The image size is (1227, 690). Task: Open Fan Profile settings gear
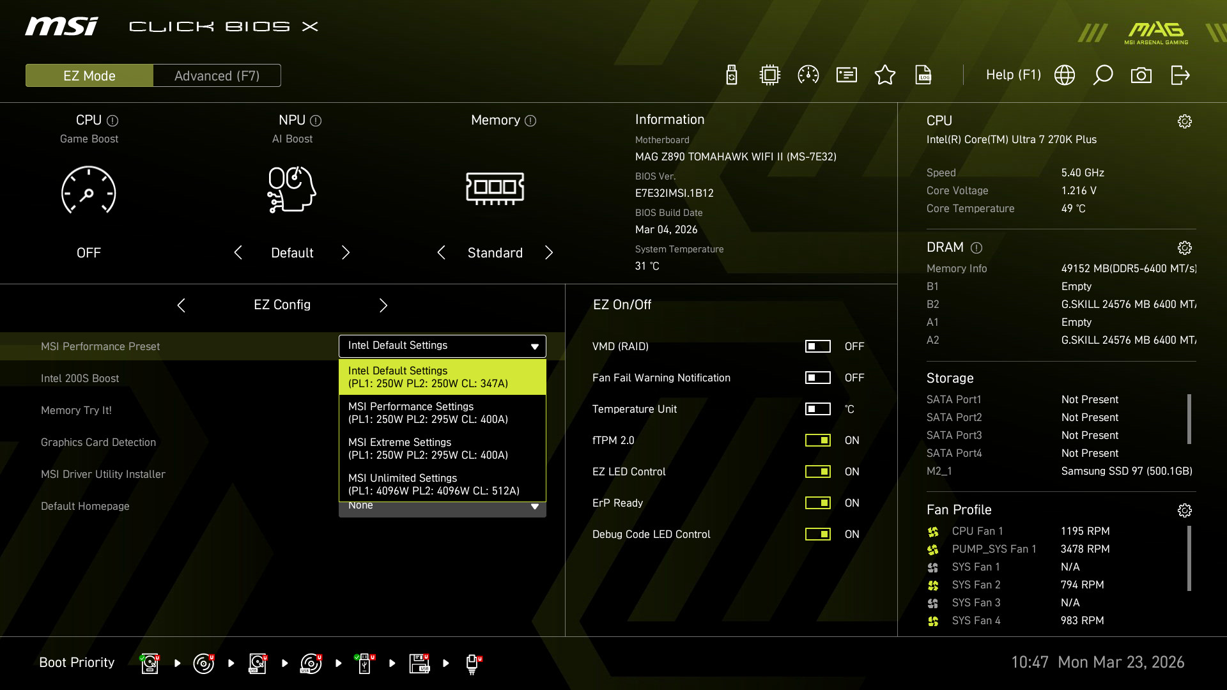pos(1184,510)
